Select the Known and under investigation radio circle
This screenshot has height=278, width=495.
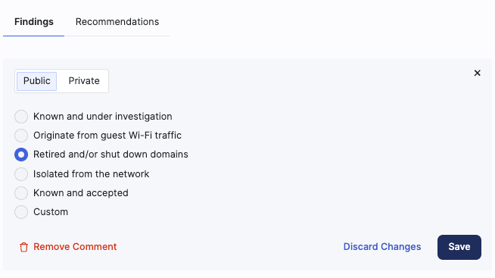tap(21, 117)
